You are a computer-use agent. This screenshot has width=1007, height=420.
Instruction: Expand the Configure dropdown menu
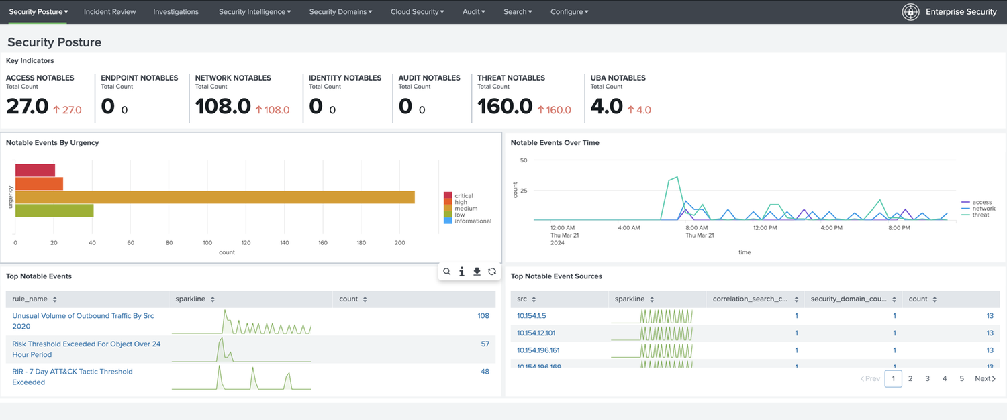point(569,12)
